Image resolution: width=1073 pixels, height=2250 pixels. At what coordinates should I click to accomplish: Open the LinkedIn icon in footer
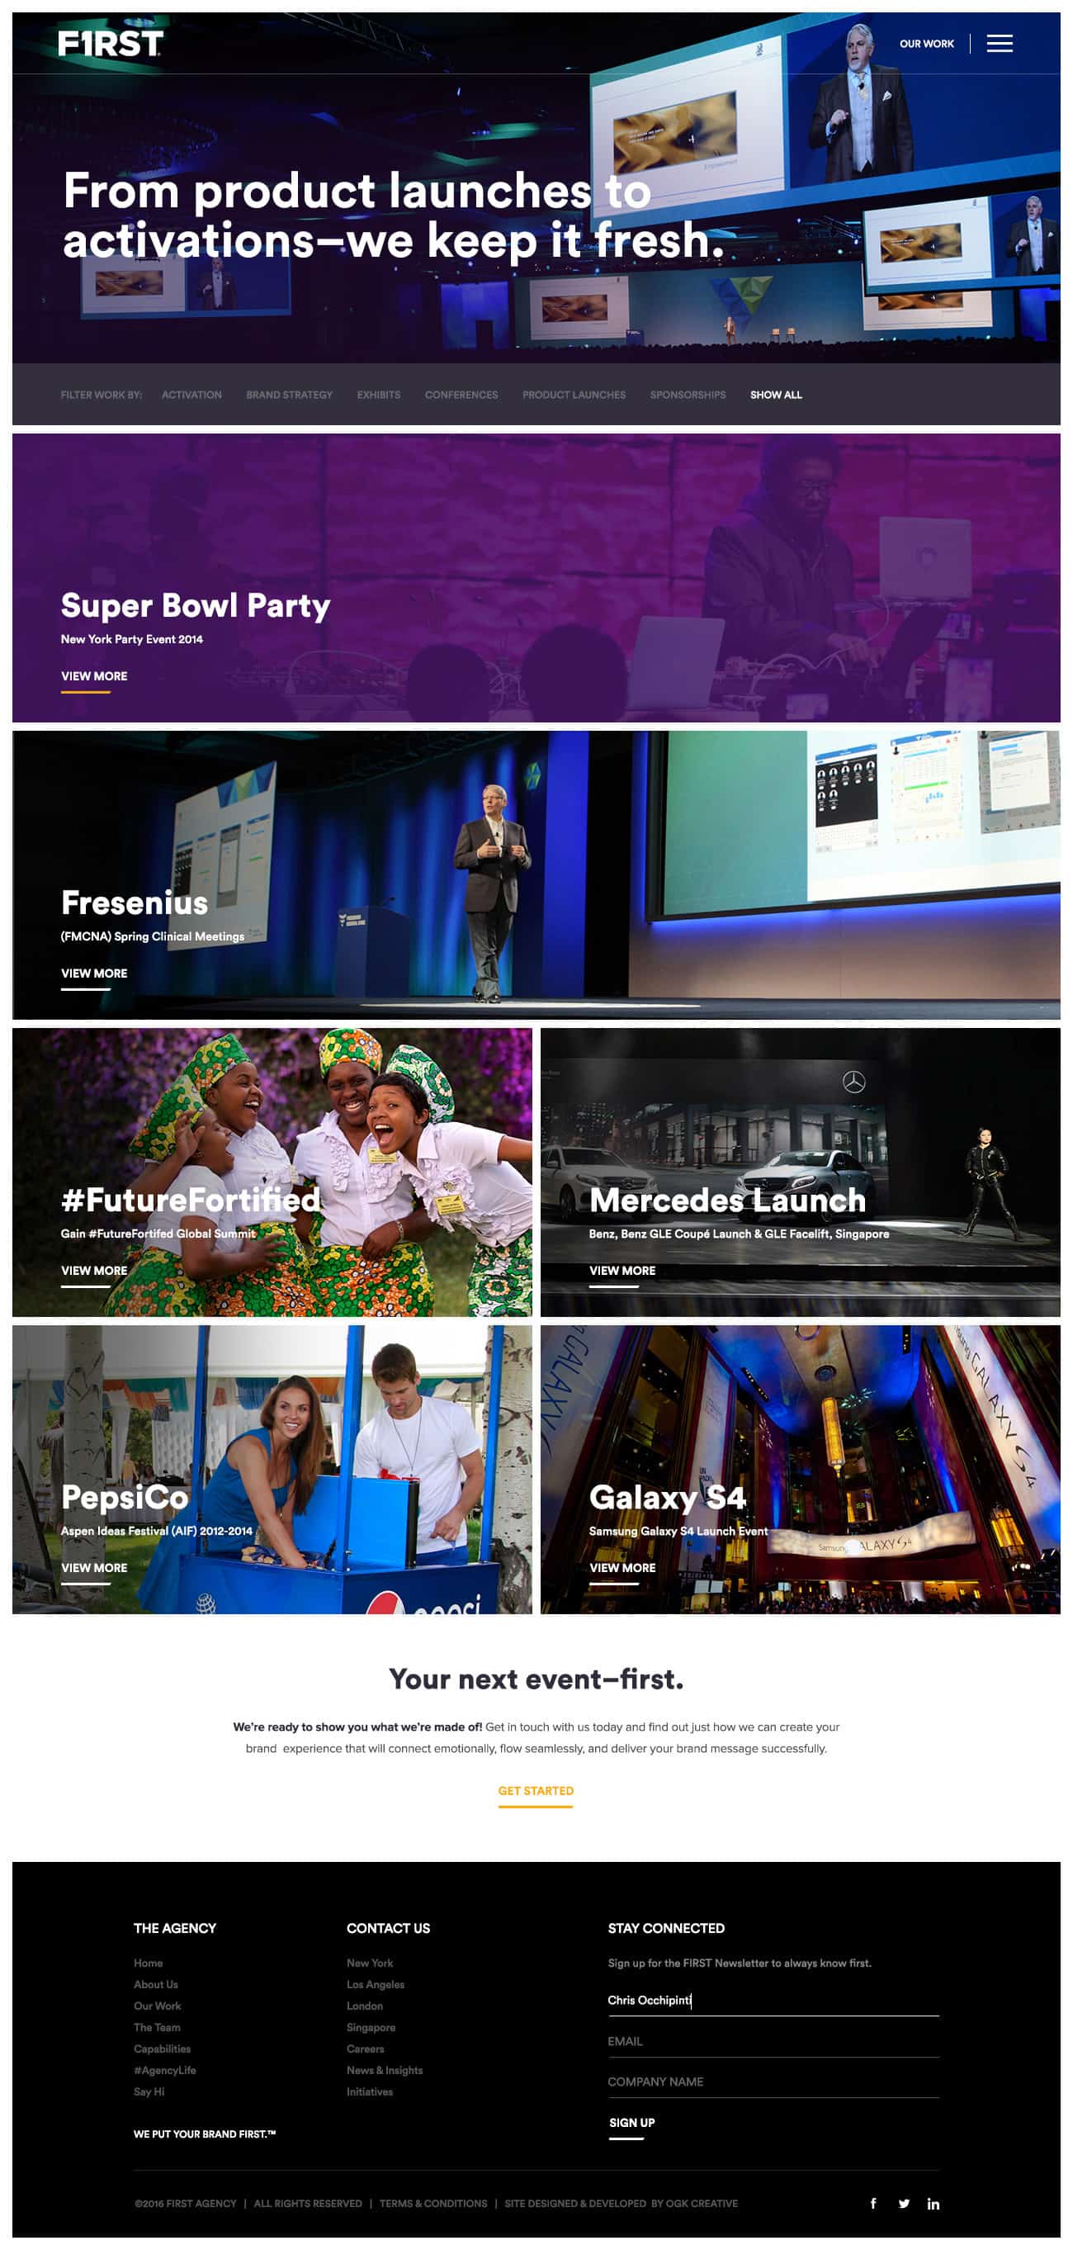(x=934, y=2203)
